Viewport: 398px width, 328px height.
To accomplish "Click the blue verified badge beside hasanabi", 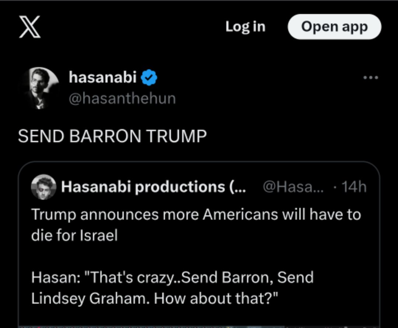I will (150, 78).
